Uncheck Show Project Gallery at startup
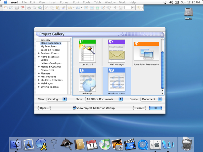203x152 pixels. (74, 108)
